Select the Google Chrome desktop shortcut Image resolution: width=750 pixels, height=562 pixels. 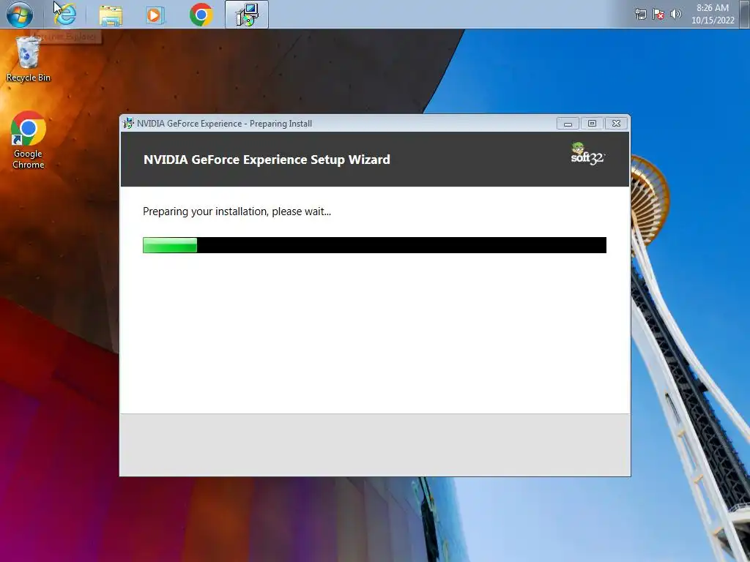point(29,140)
